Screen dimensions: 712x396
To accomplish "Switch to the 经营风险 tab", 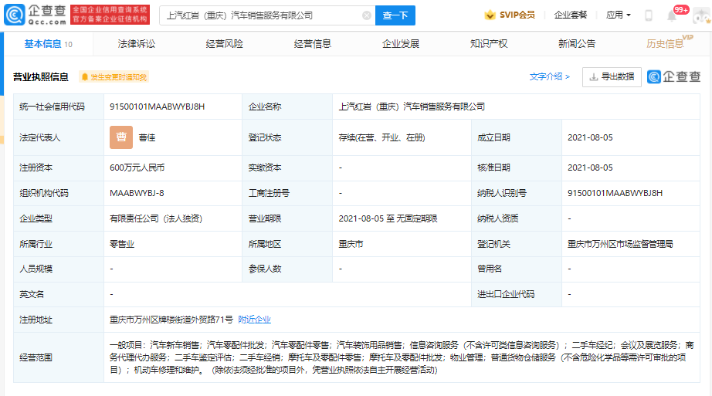I will coord(224,43).
